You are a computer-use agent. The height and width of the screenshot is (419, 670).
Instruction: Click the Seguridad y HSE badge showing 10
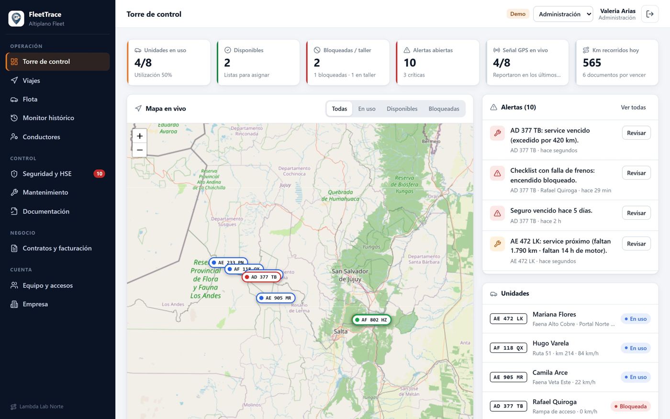[x=99, y=174]
